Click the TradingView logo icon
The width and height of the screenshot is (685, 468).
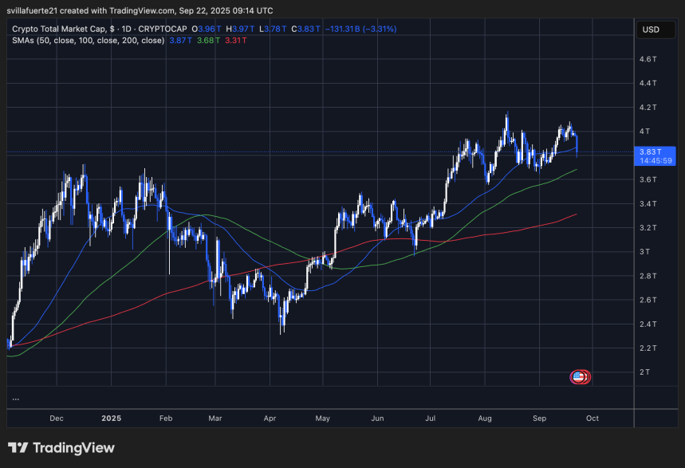coord(17,447)
